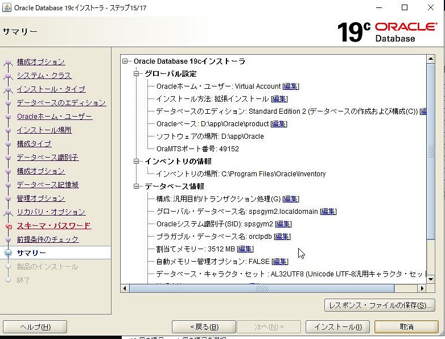Viewport: 445px width, 339px height.
Task: Minimize the installer window
Action: coord(379,7)
